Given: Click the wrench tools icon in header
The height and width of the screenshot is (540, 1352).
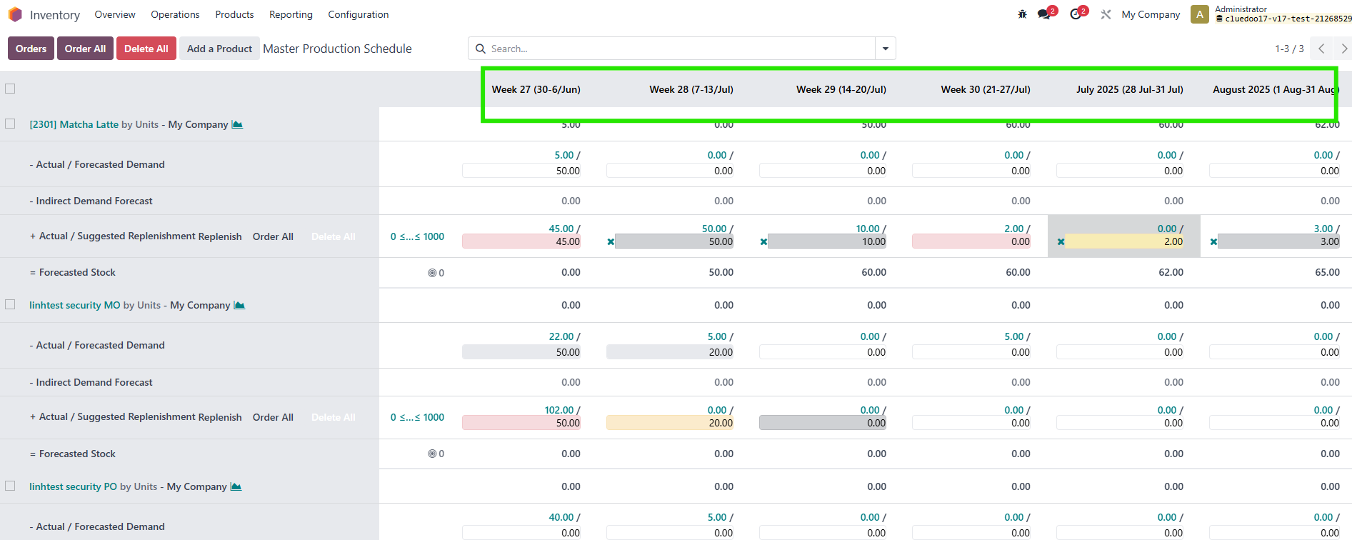Looking at the screenshot, I should [x=1106, y=14].
